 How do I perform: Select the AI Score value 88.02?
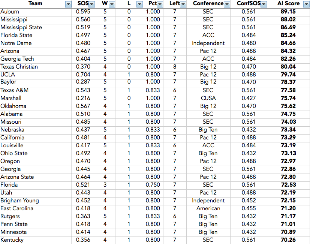click(288, 19)
